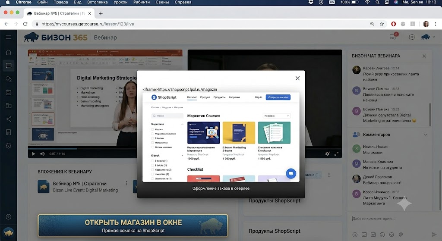Select the Кеталог tab in ShopScript
The height and width of the screenshot is (241, 442).
192,97
